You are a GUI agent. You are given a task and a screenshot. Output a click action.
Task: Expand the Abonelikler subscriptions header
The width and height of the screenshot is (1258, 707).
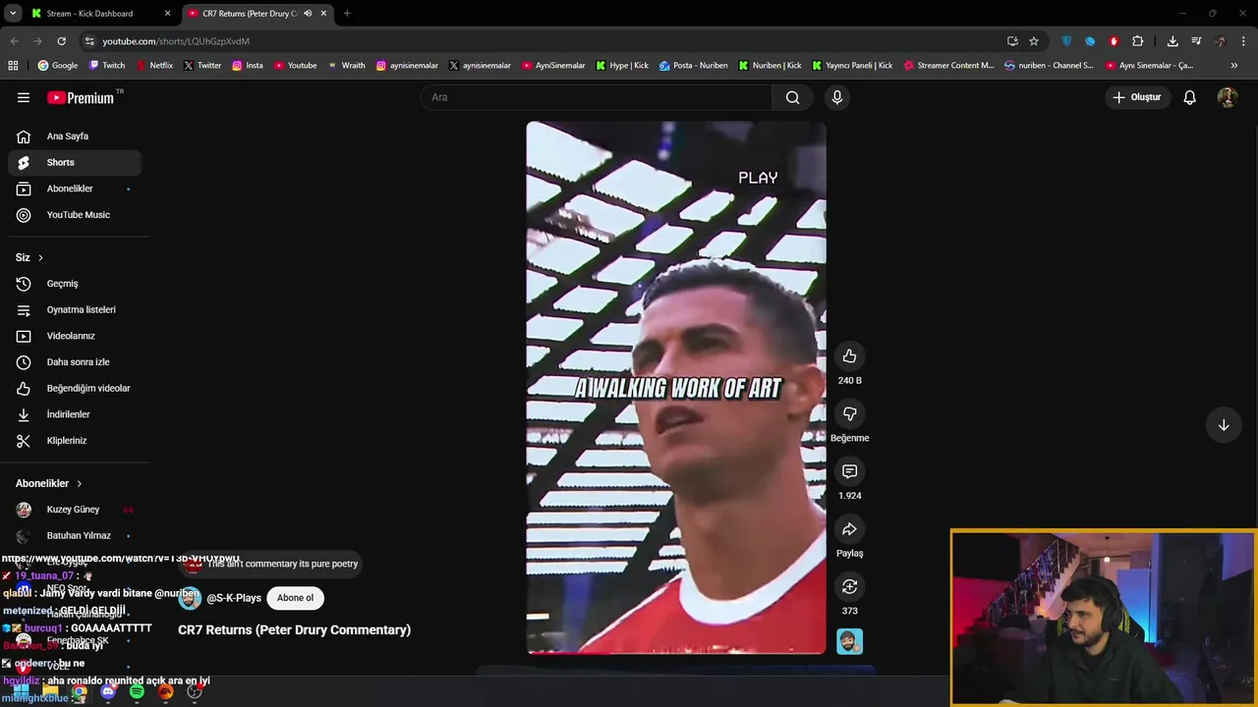[x=49, y=483]
